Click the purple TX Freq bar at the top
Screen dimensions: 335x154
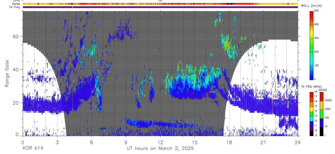point(160,7)
